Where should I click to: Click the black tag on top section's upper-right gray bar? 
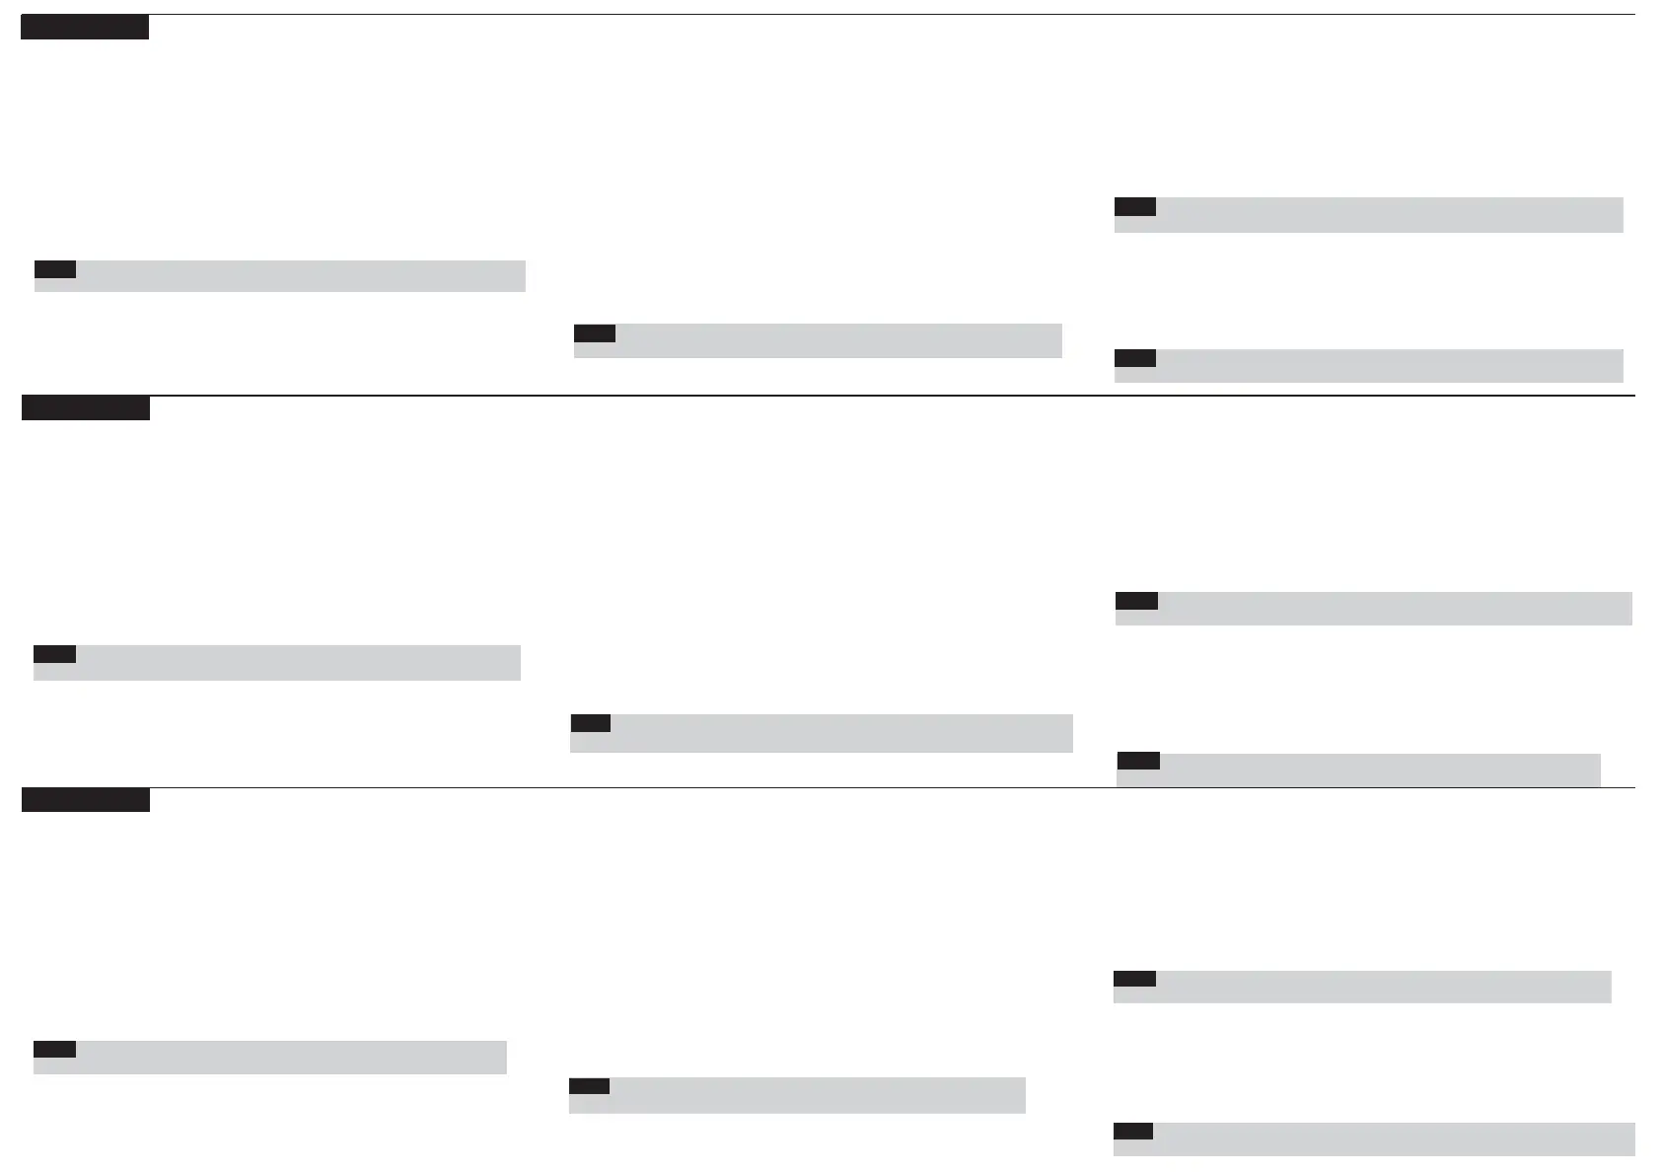coord(1135,206)
